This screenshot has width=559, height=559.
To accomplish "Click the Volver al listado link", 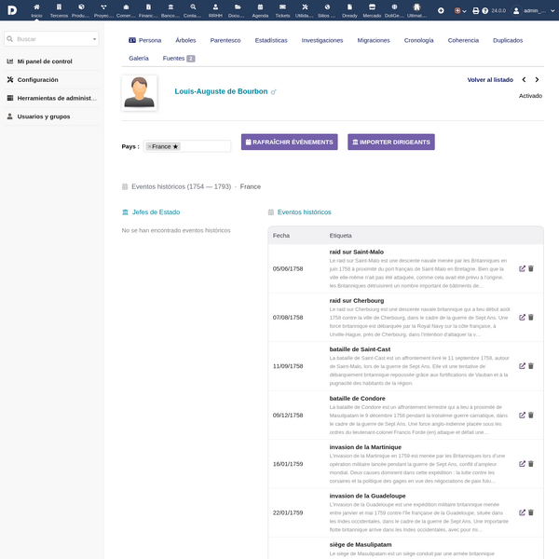I will pyautogui.click(x=490, y=80).
